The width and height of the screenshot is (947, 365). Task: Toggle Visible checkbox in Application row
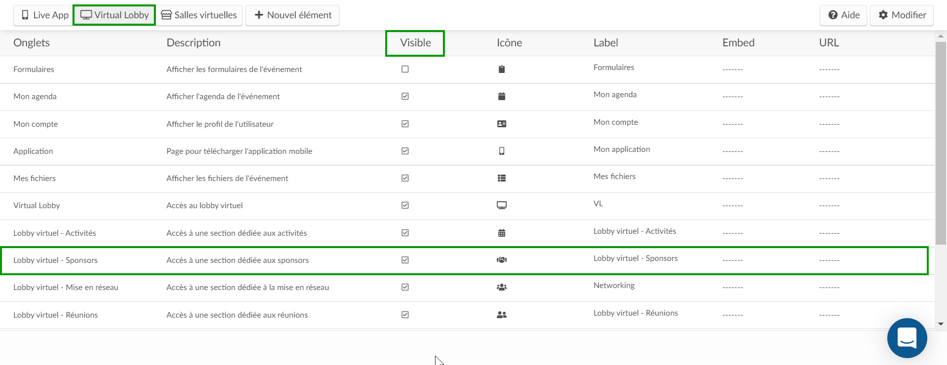coord(405,151)
